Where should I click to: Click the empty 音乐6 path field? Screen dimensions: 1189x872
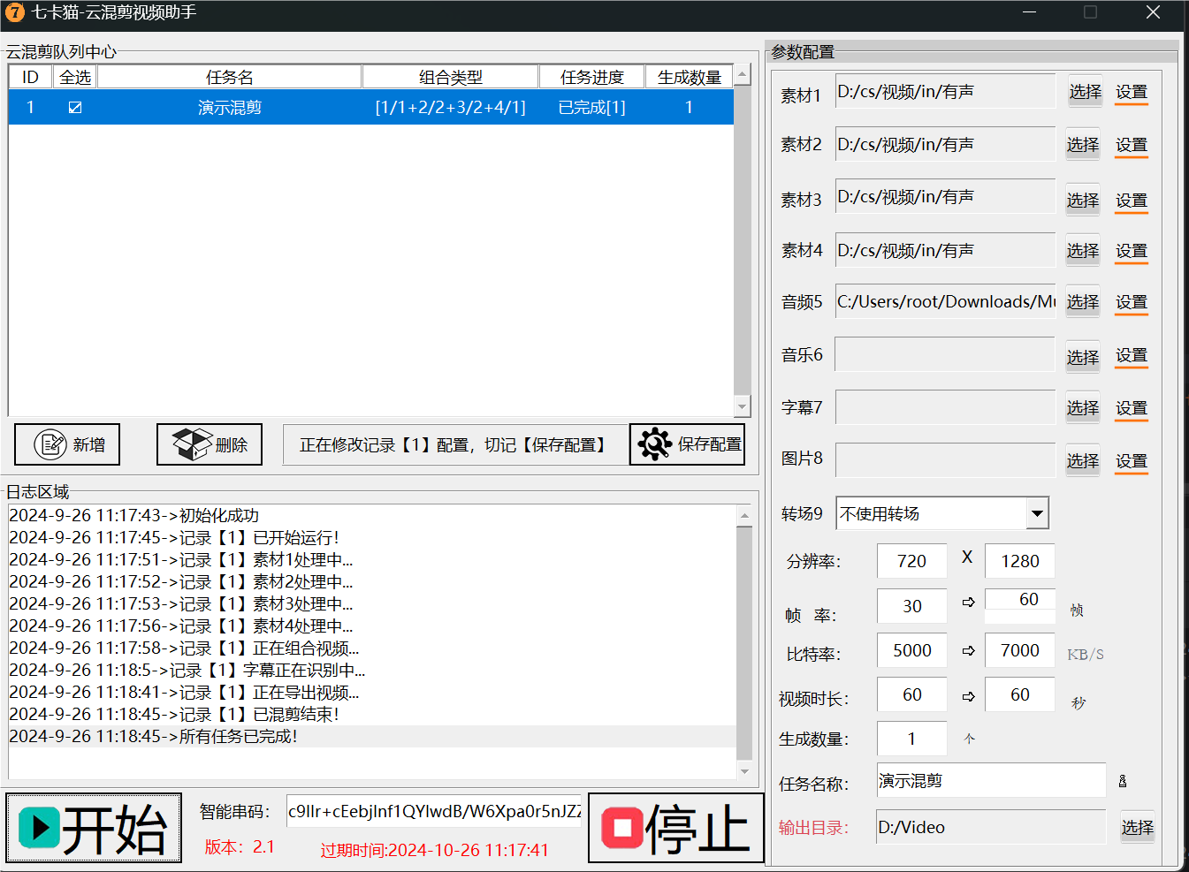[945, 354]
